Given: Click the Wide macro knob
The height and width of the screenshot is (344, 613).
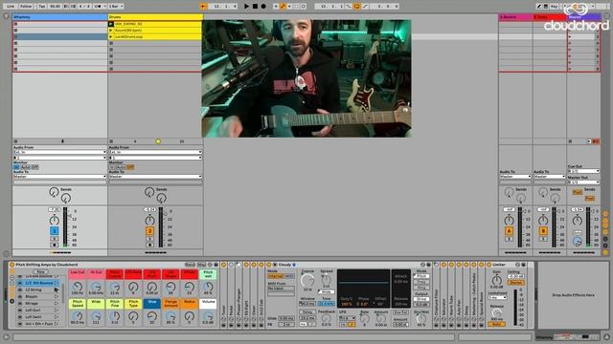Looking at the screenshot, I should point(96,316).
